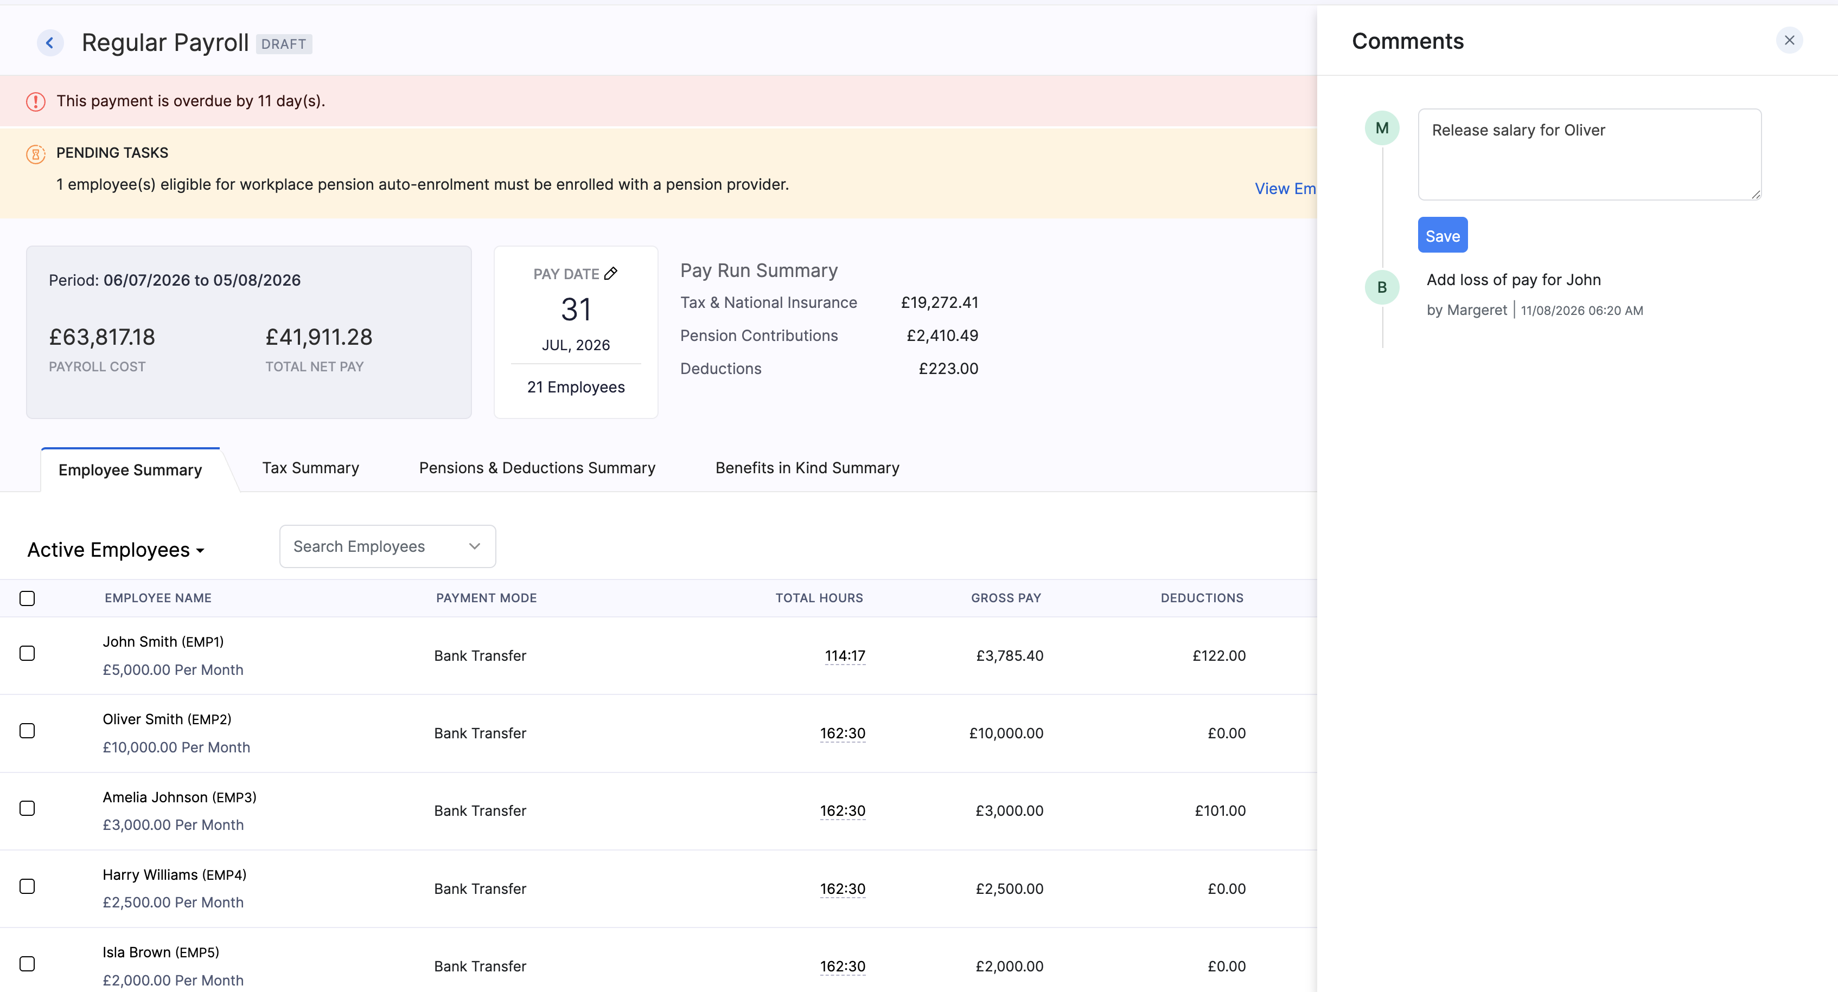Click John Smith's gross pay £3,785.40
Viewport: 1838px width, 992px height.
coord(1010,655)
